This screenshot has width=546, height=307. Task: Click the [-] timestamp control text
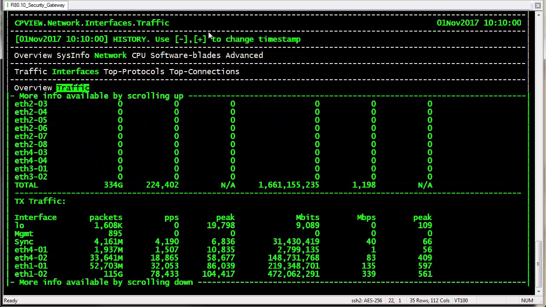(181, 39)
